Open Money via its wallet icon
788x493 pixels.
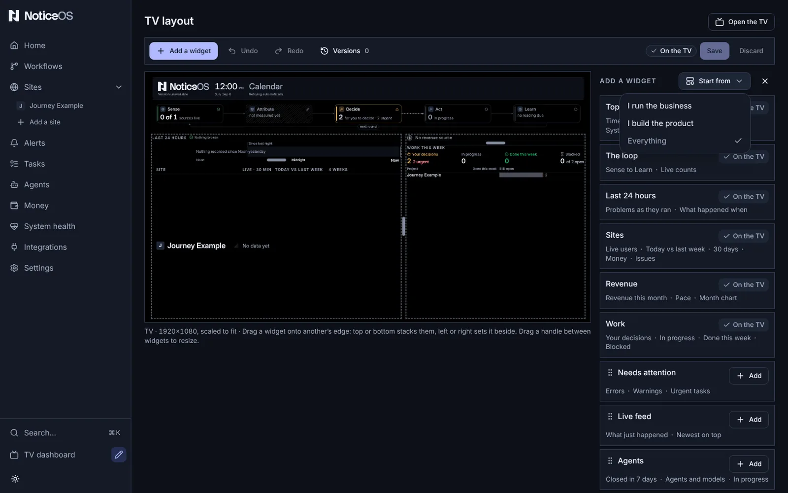[14, 205]
